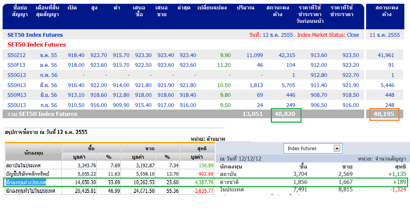Image resolution: width=410 pixels, height=212 pixels.
Task: Click total volume 13,051
Action: [252, 114]
